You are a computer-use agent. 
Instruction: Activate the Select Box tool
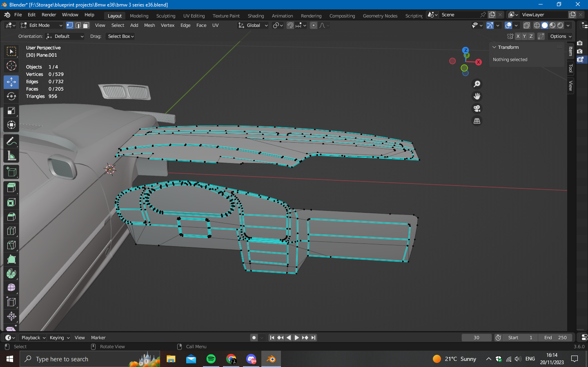pyautogui.click(x=11, y=51)
